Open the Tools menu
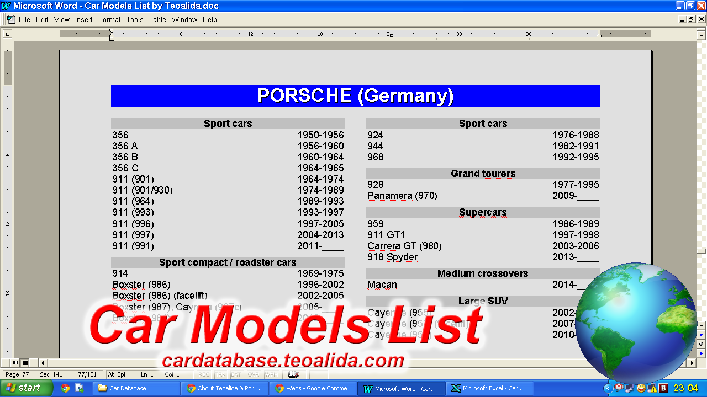The height and width of the screenshot is (397, 707). tap(134, 19)
